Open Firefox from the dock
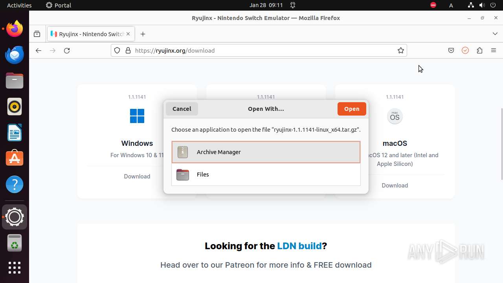Viewport: 503px width, 283px height. tap(15, 29)
